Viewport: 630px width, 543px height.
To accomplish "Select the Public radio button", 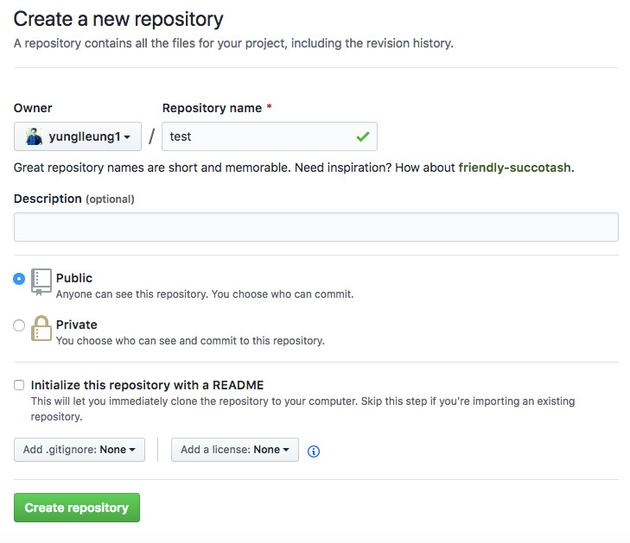I will tap(19, 279).
